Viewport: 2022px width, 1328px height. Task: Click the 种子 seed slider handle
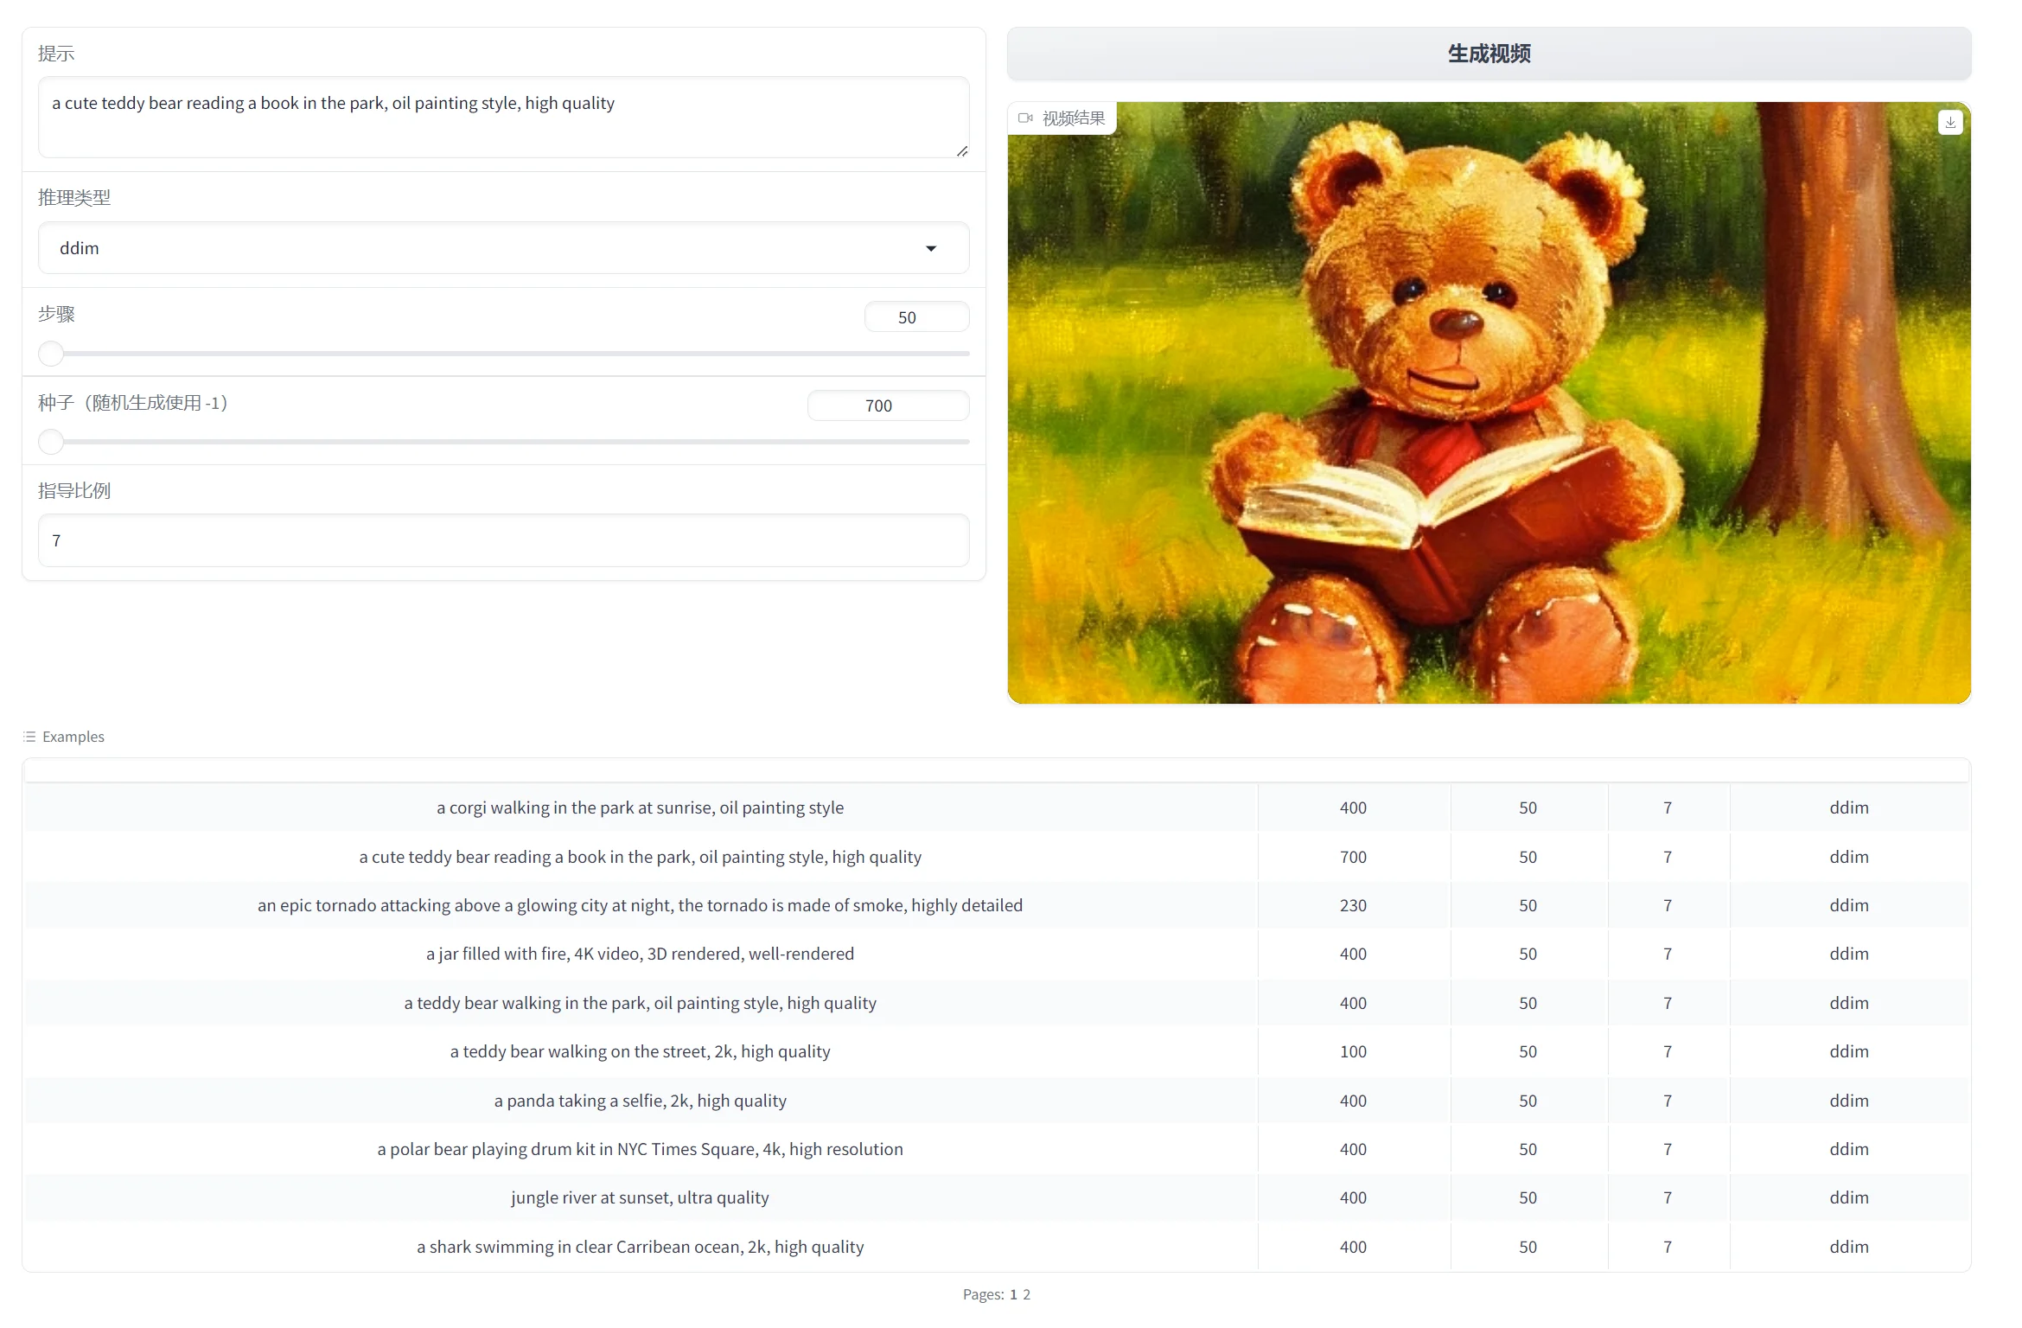tap(51, 442)
